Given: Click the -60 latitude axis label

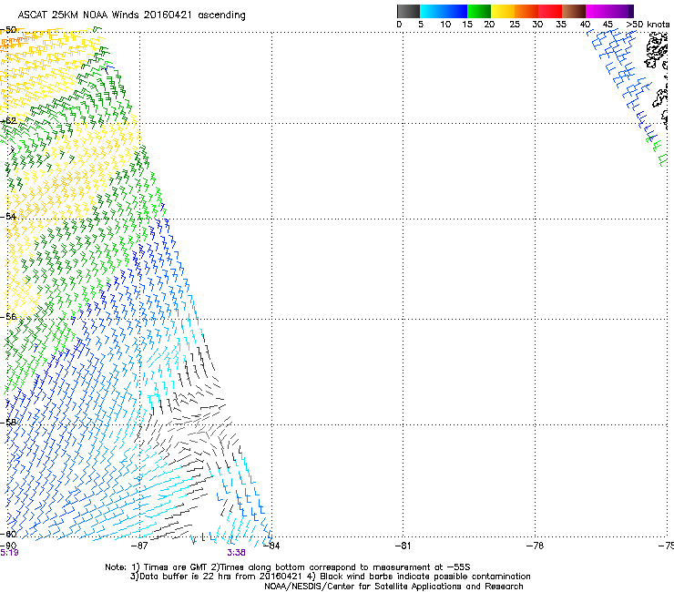Looking at the screenshot, I should tap(8, 534).
